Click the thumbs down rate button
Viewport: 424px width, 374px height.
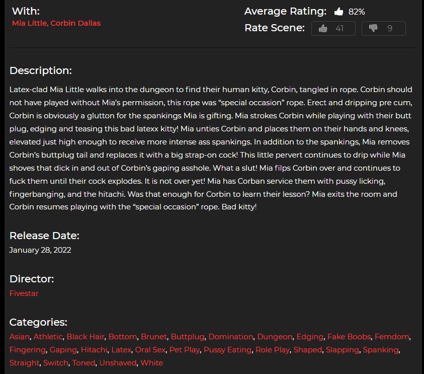(383, 29)
